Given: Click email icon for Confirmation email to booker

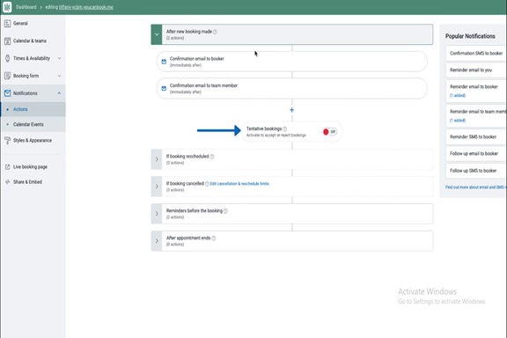Looking at the screenshot, I should [164, 62].
